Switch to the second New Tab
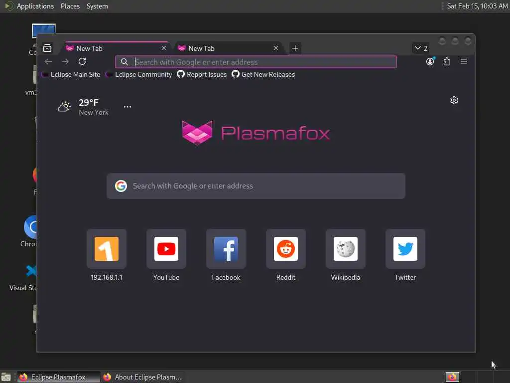 (229, 48)
